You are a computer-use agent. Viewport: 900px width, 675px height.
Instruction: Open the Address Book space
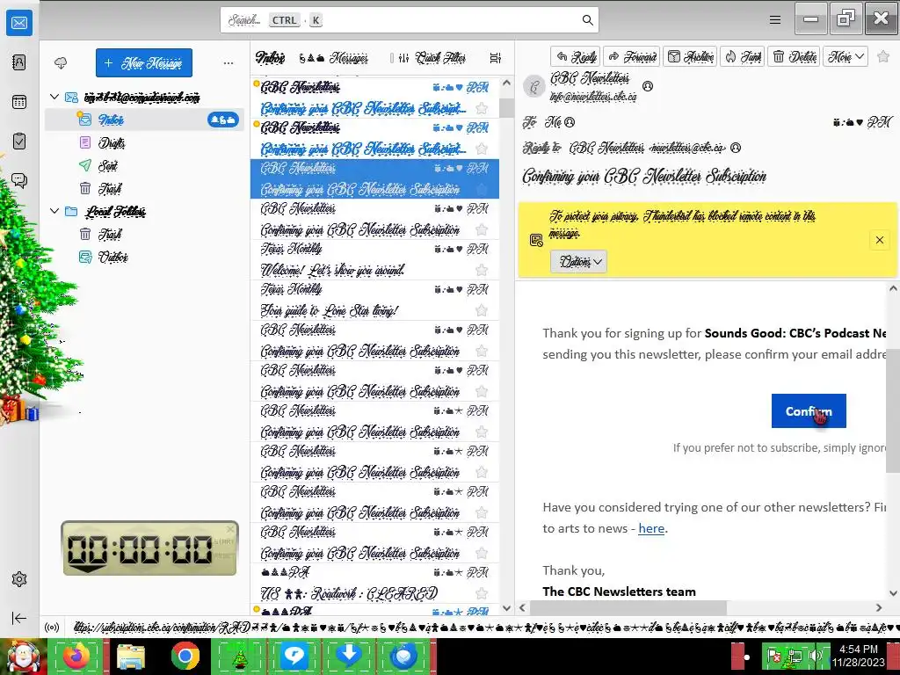click(19, 62)
